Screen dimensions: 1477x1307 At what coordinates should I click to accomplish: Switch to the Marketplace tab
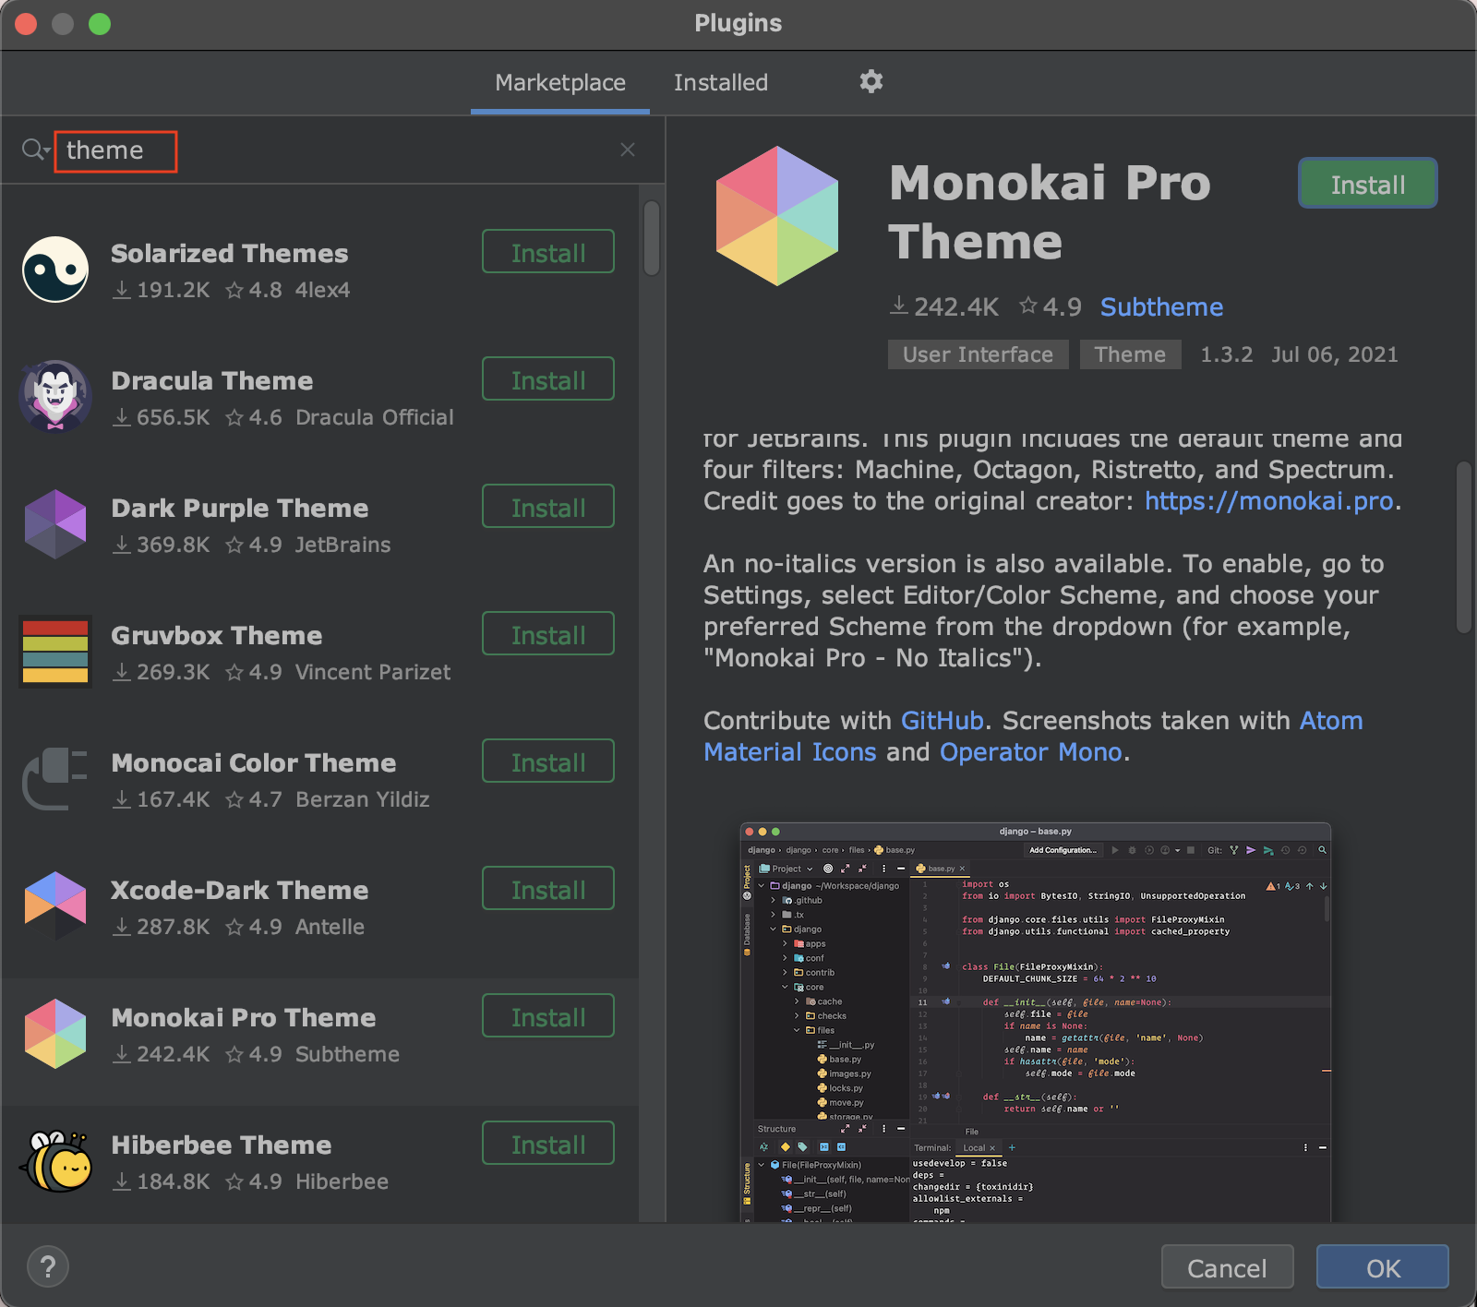pyautogui.click(x=560, y=83)
